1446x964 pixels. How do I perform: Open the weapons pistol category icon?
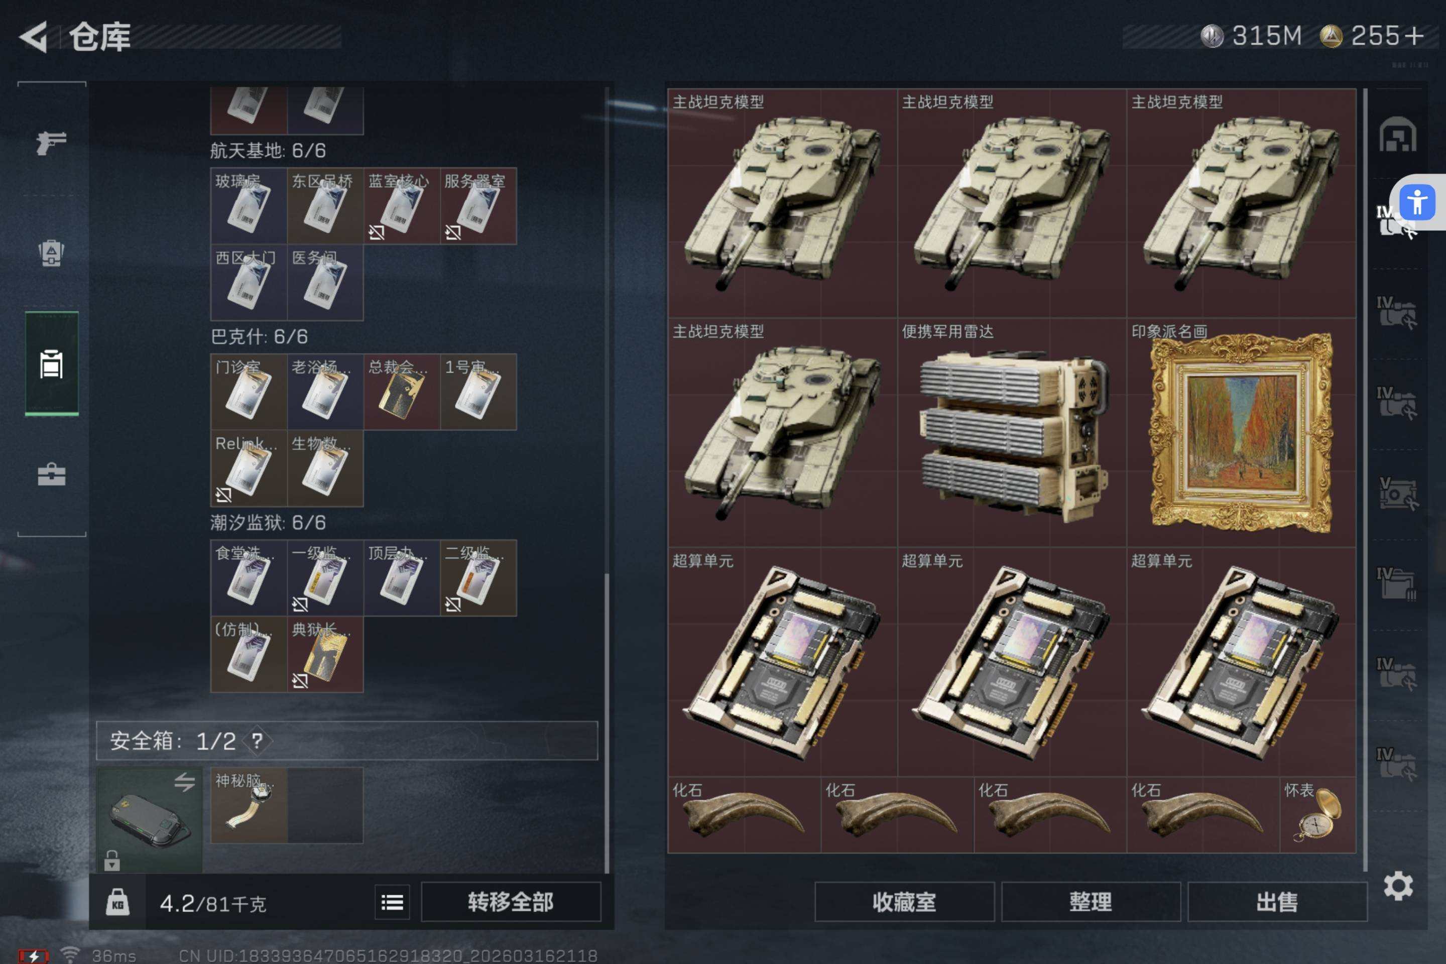click(x=52, y=143)
